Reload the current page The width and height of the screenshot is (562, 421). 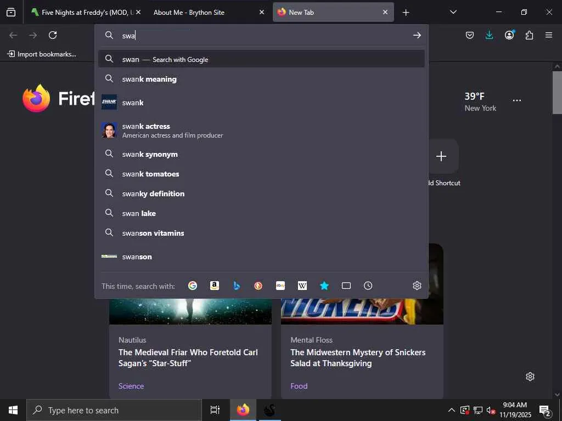(53, 35)
